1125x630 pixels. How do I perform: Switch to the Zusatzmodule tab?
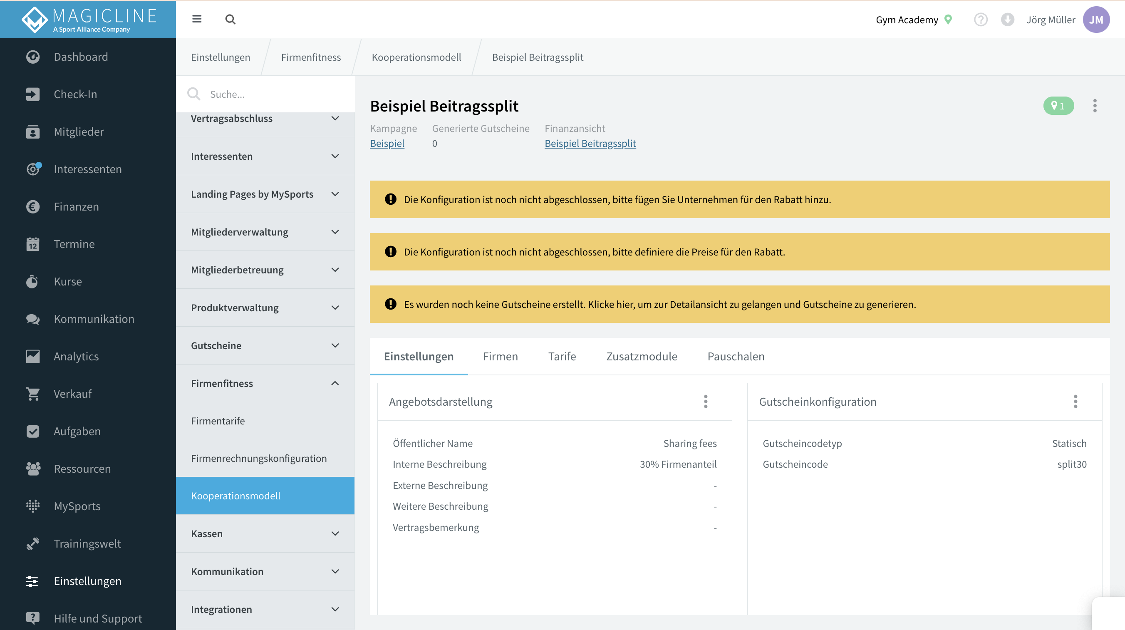pyautogui.click(x=642, y=356)
